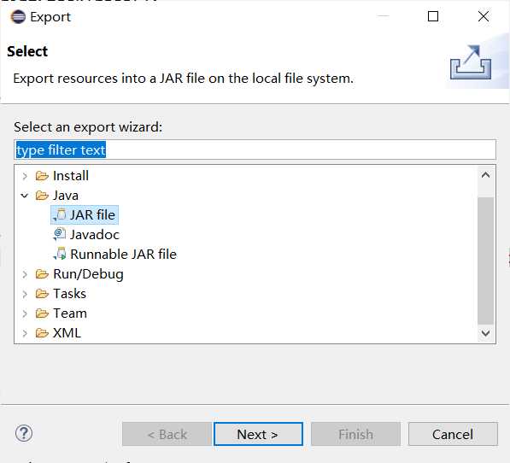Maximize the Export dialog
This screenshot has width=510, height=463.
[433, 16]
